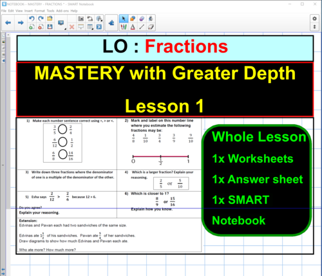Open the Insert menu
This screenshot has height=276, width=322.
[28, 11]
